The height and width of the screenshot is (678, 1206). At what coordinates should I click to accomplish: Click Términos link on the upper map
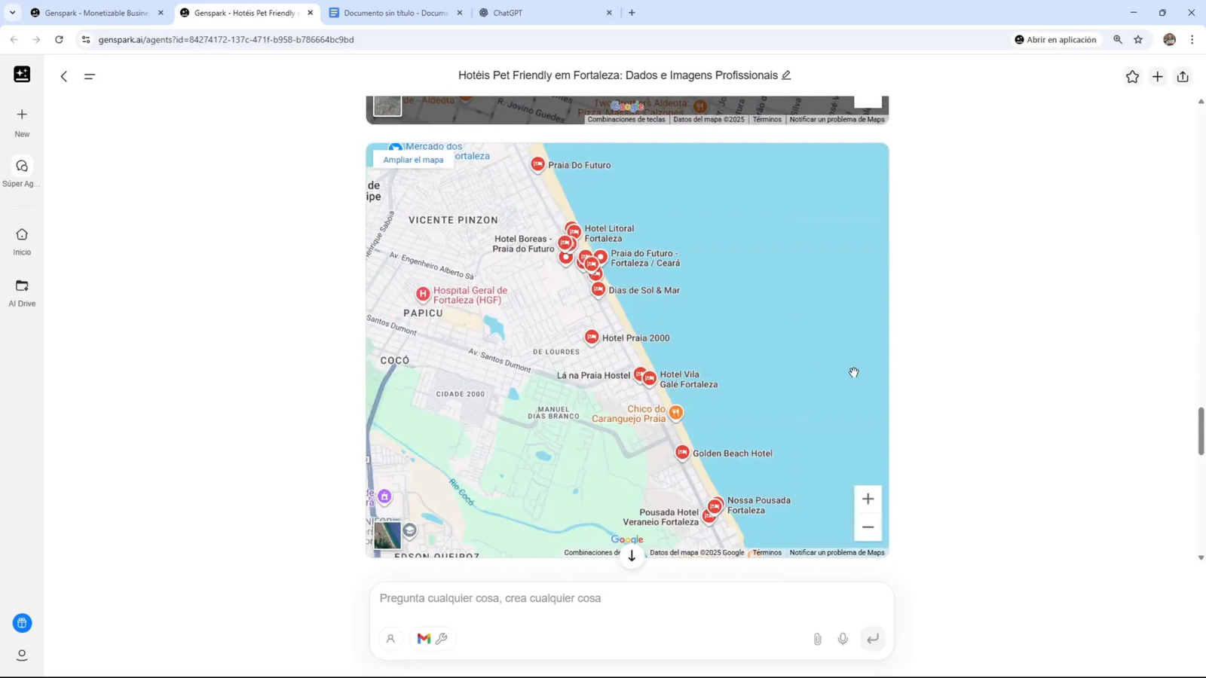point(767,120)
